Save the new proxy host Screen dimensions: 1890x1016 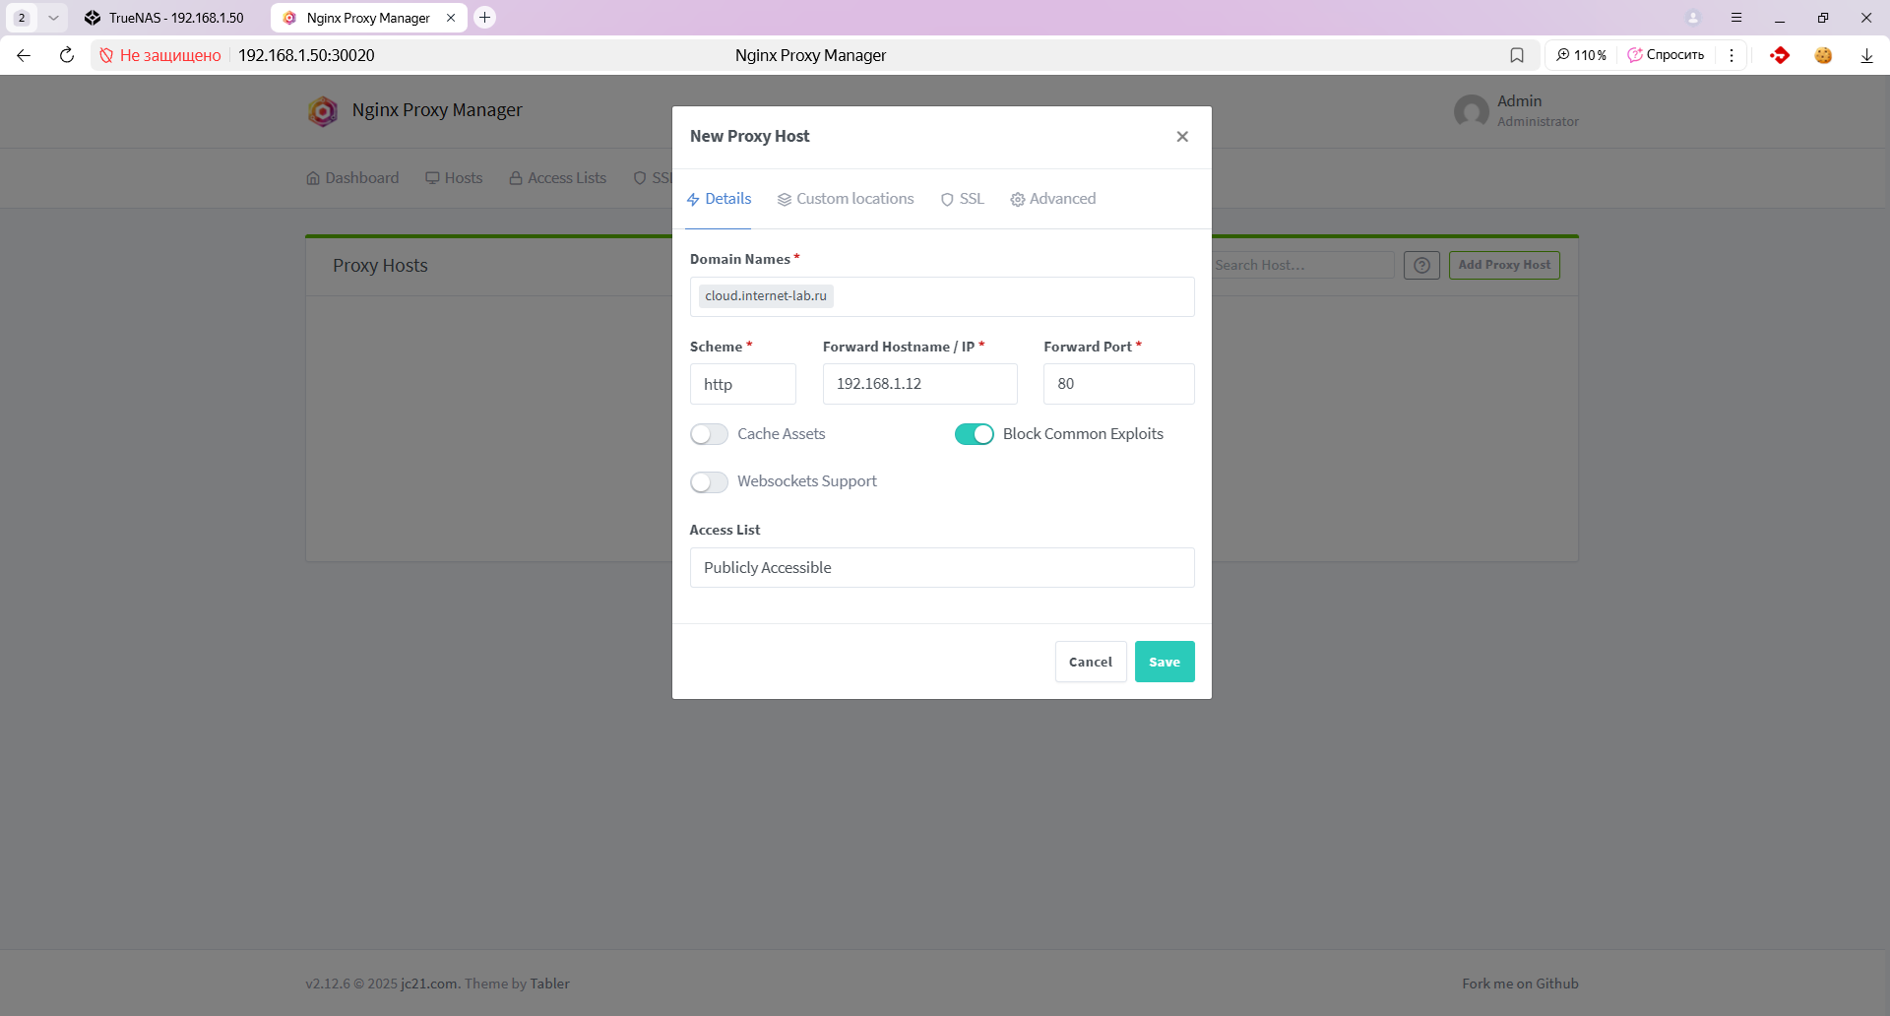pyautogui.click(x=1164, y=662)
